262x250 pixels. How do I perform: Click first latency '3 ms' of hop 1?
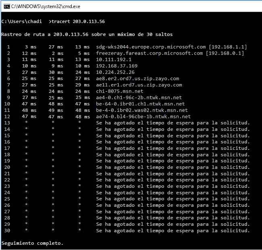(31, 47)
